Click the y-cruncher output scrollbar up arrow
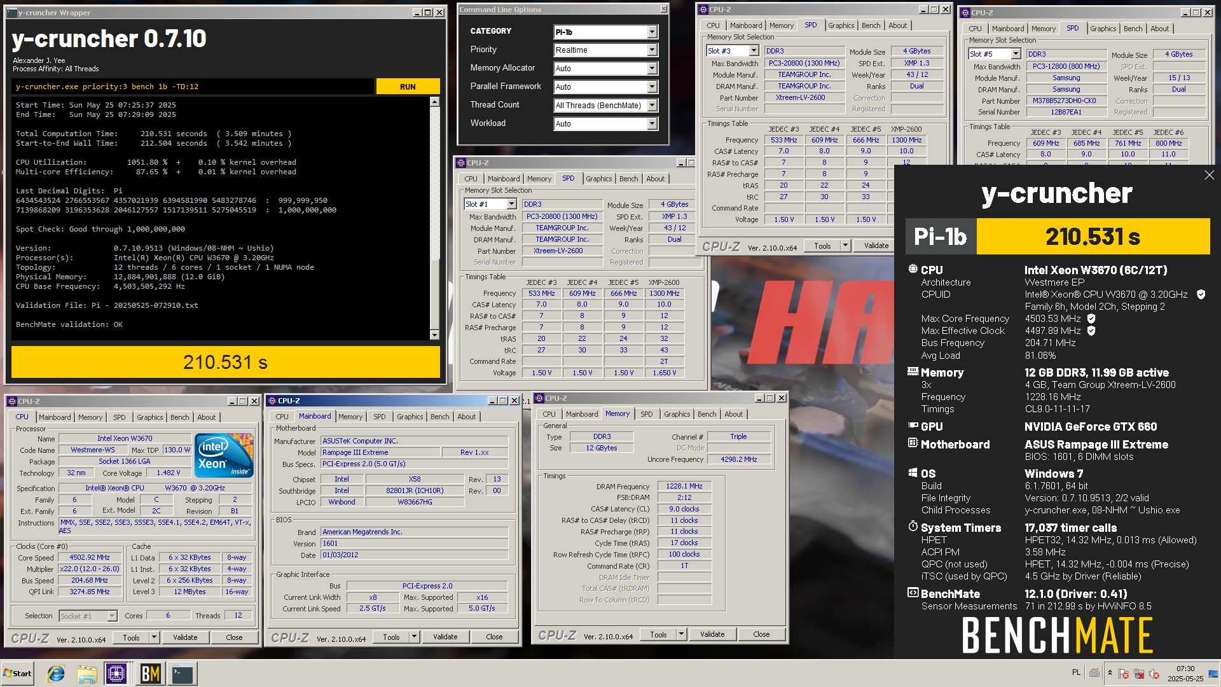1221x687 pixels. tap(434, 102)
